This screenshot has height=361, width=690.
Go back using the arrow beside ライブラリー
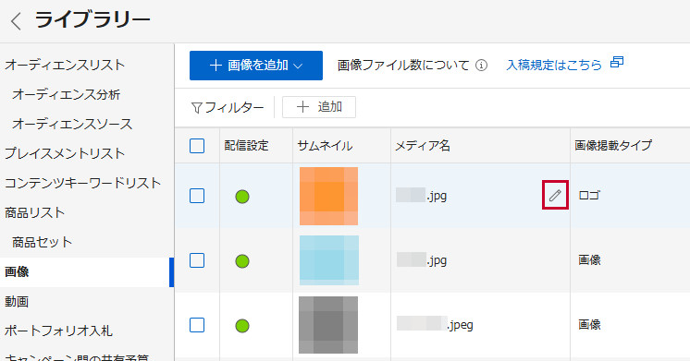pos(17,21)
